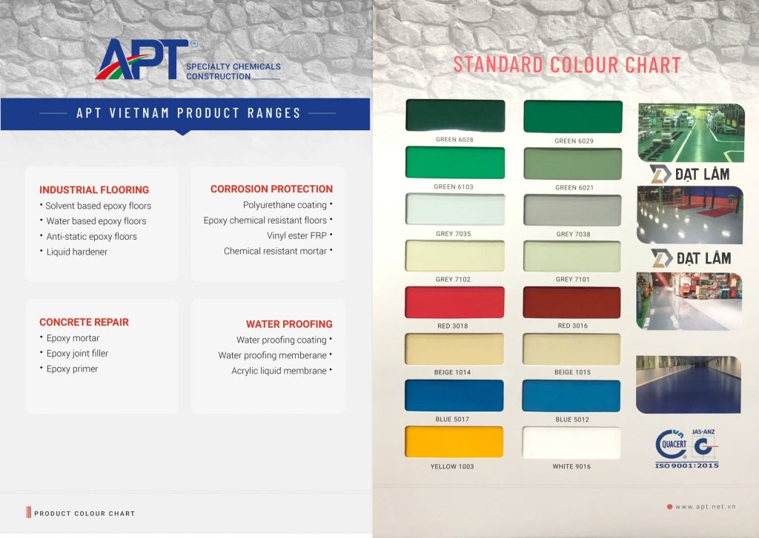
Task: Pick the GREY 7035 colour swatch
Action: (454, 209)
